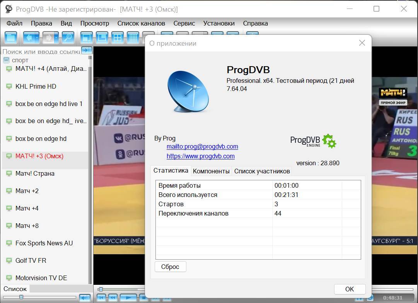Switch to the Список участников tab
Screen dimensions: 418x303
click(x=262, y=171)
